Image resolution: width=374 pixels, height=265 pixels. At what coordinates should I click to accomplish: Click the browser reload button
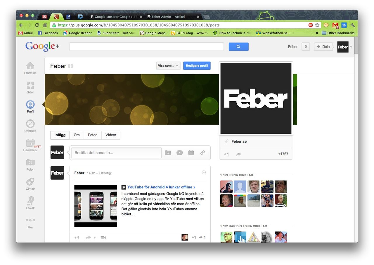click(x=37, y=25)
